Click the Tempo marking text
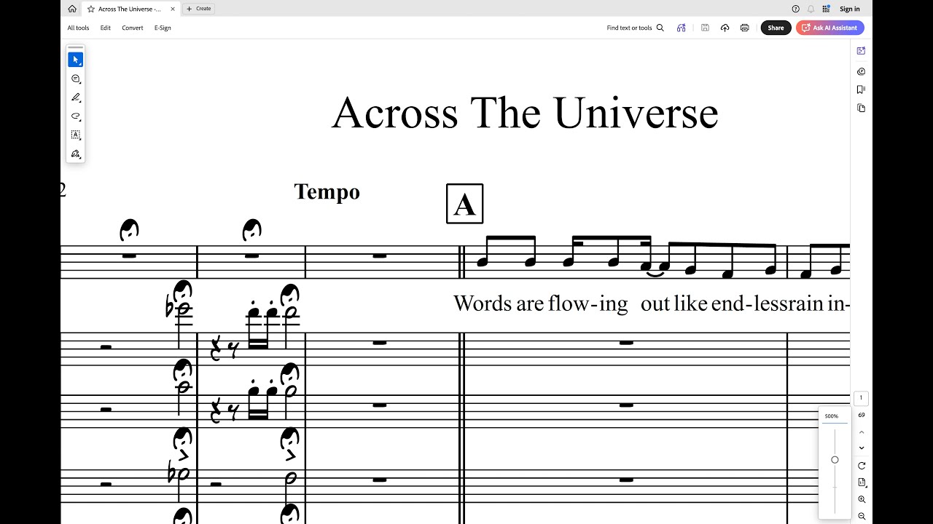 [327, 192]
